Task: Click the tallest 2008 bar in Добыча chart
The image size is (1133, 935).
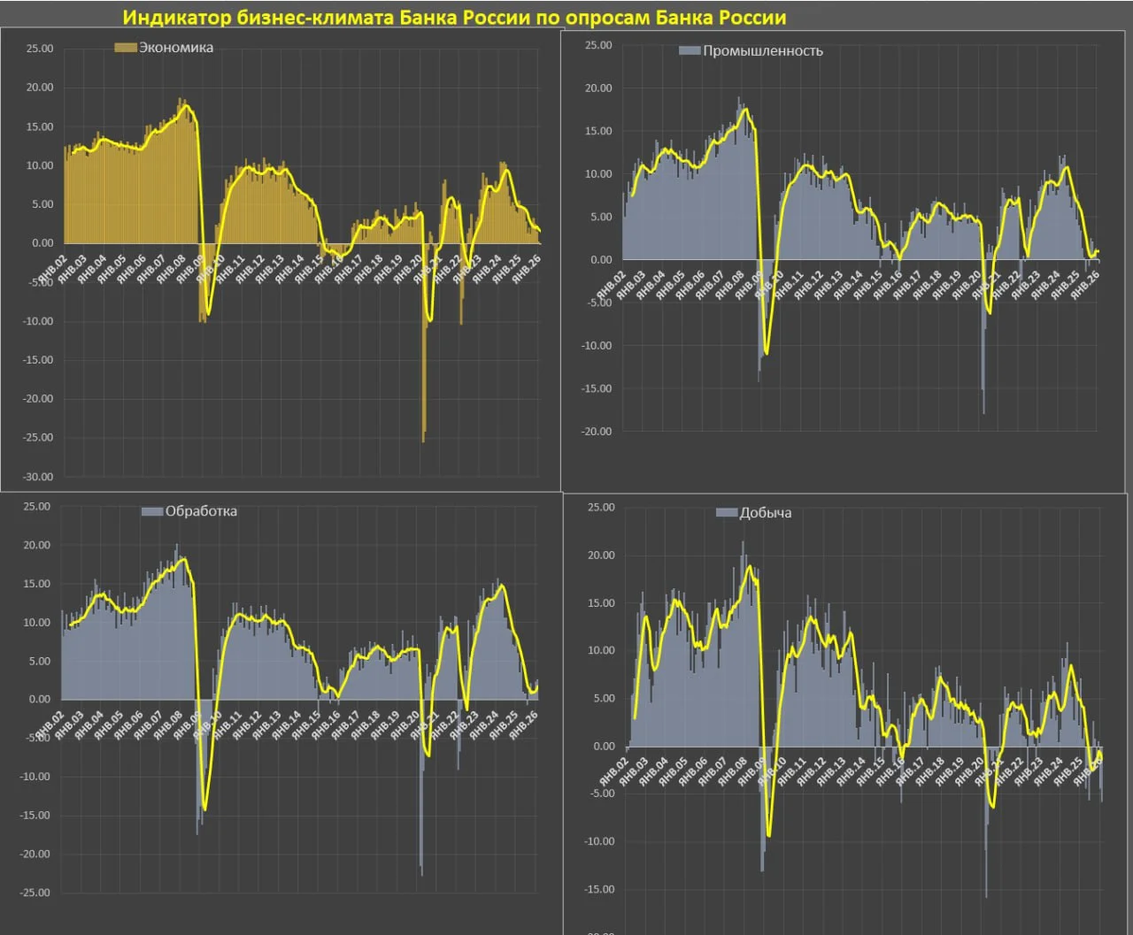Action: 743,545
